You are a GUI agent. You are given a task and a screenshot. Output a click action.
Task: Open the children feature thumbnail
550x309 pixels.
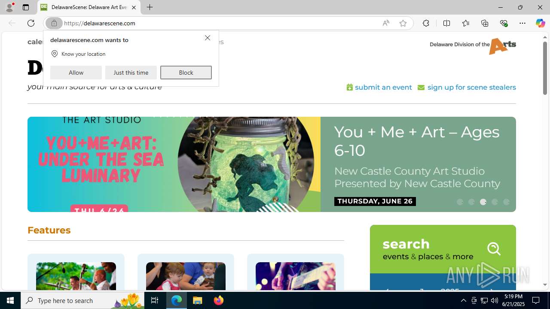coord(186,276)
